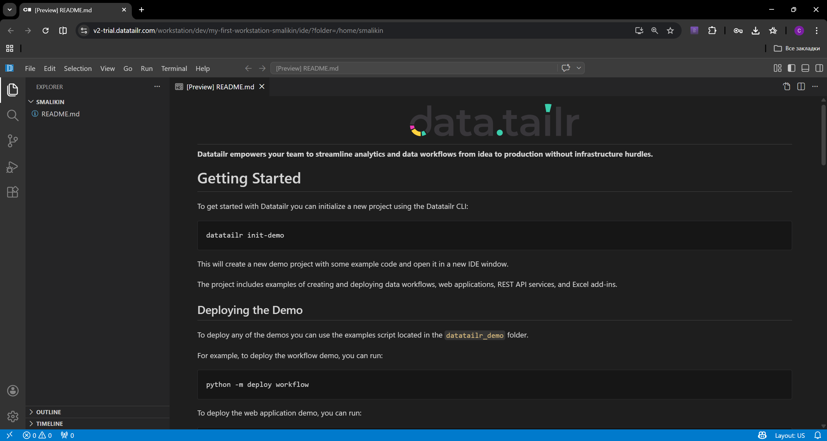Toggle the Primary Side Bar visibility
Image resolution: width=827 pixels, height=441 pixels.
791,68
